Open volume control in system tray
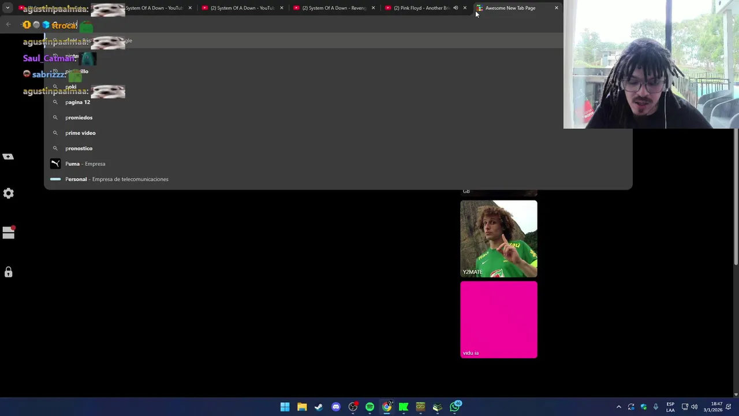 (695, 407)
